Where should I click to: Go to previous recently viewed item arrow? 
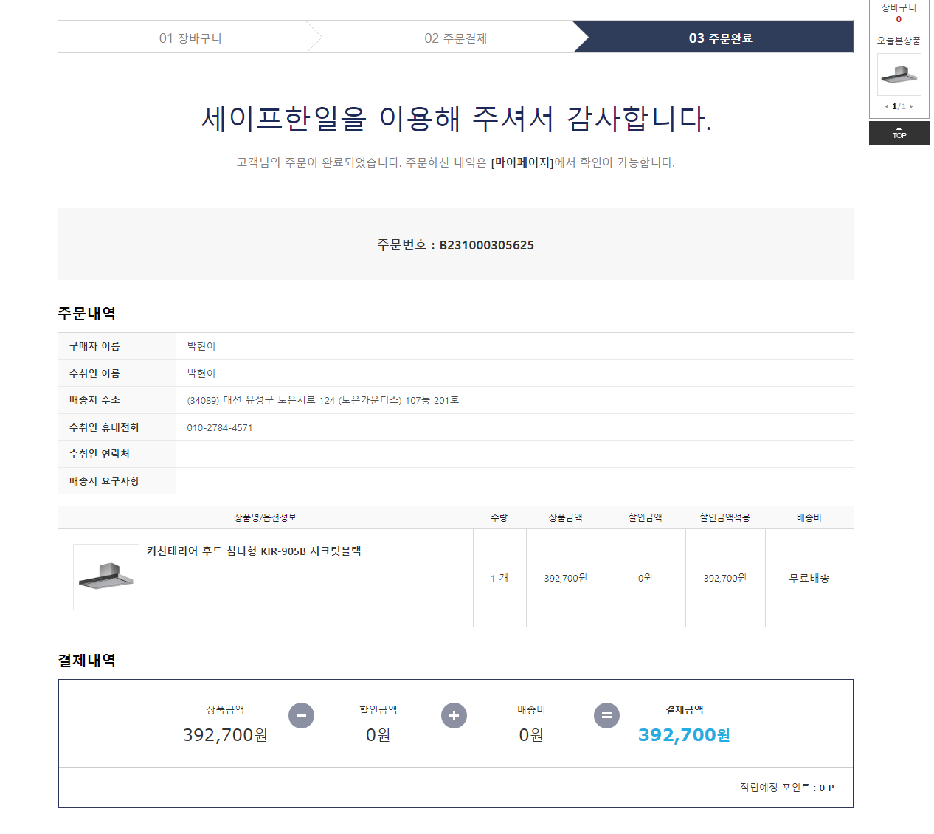(x=887, y=106)
